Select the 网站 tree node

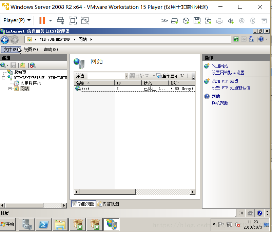(24, 89)
